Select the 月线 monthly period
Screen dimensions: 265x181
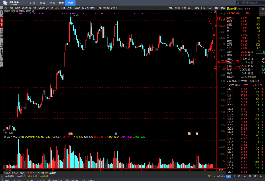coord(69,8)
